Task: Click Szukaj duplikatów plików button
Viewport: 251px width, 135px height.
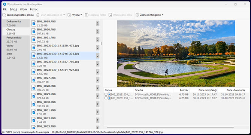Action: pos(18,15)
